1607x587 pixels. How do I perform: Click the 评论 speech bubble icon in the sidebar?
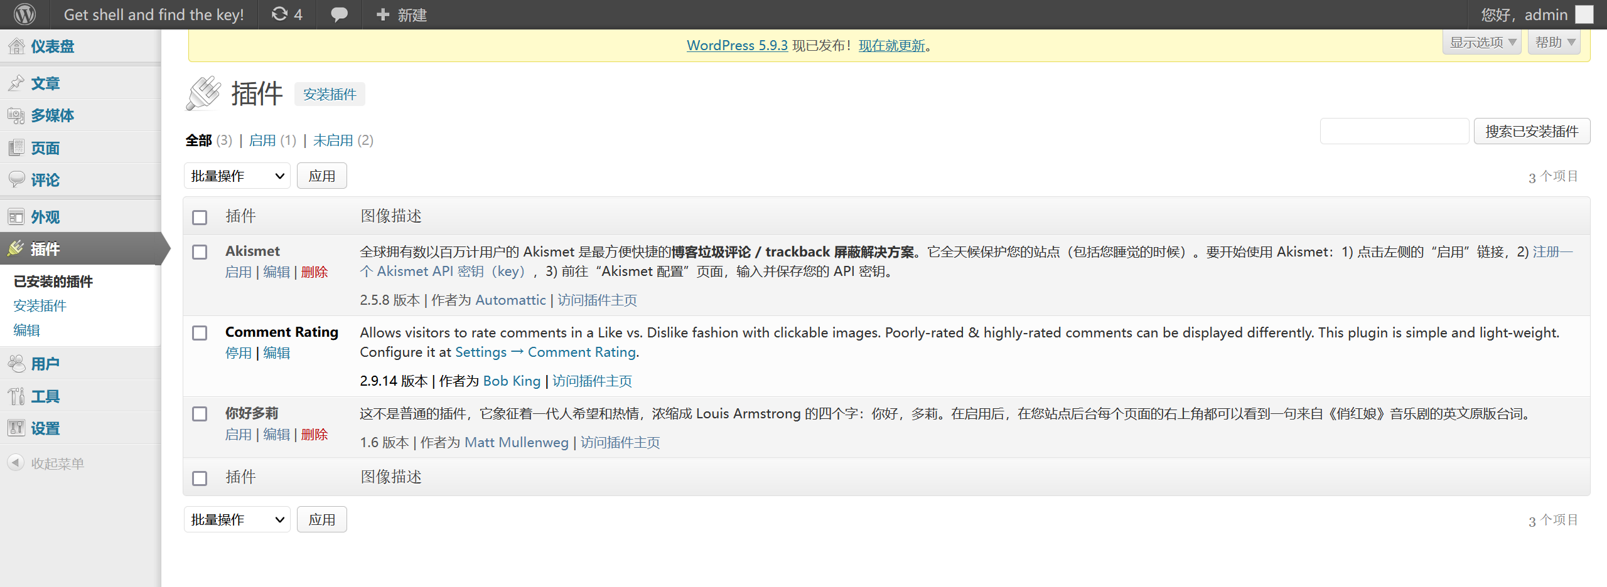coord(16,180)
